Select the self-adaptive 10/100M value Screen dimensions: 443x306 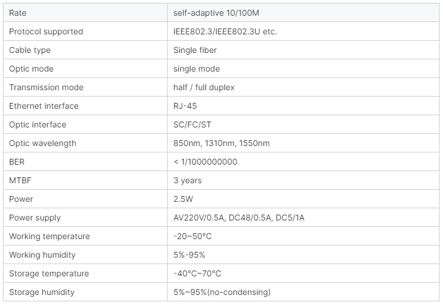click(x=216, y=13)
